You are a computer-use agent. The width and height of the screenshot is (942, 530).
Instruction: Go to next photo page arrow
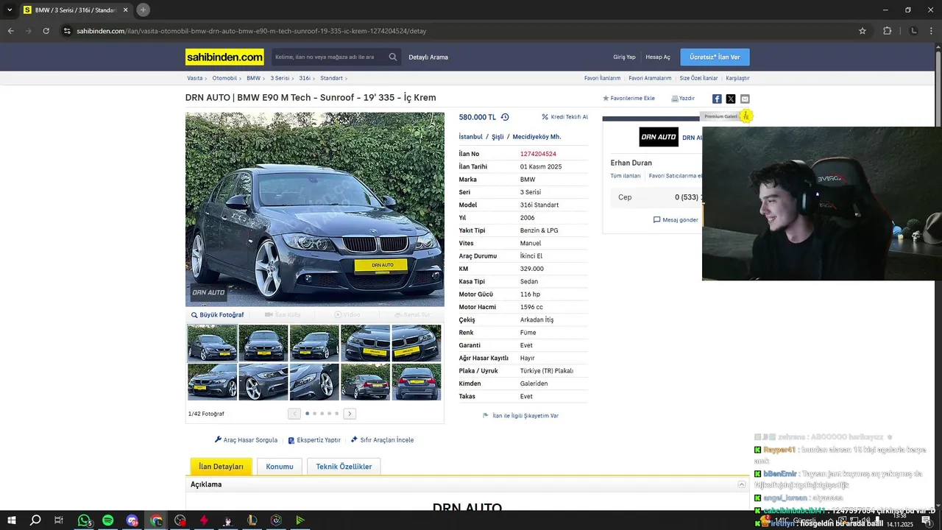pyautogui.click(x=350, y=414)
